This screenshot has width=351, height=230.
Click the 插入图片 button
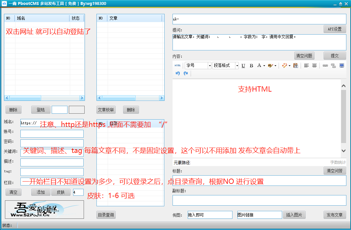tap(294, 215)
